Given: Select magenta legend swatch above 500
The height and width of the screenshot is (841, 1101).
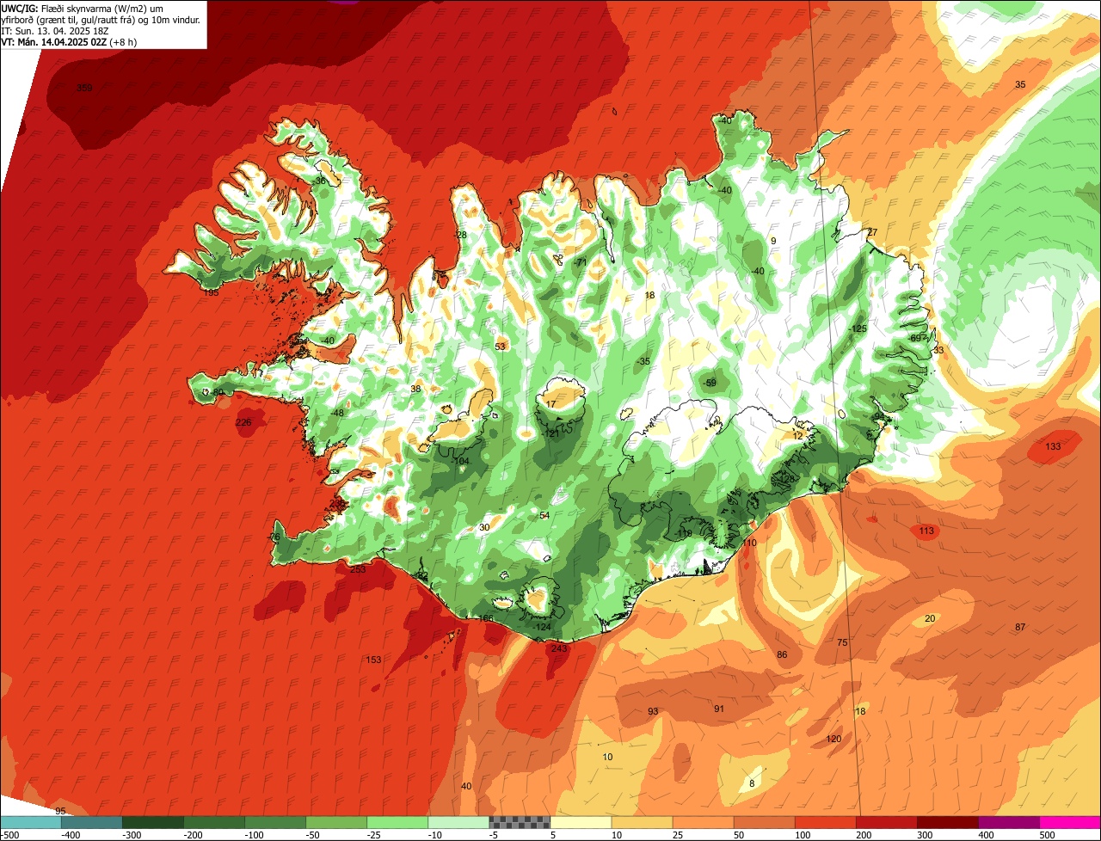Looking at the screenshot, I should 1070,822.
